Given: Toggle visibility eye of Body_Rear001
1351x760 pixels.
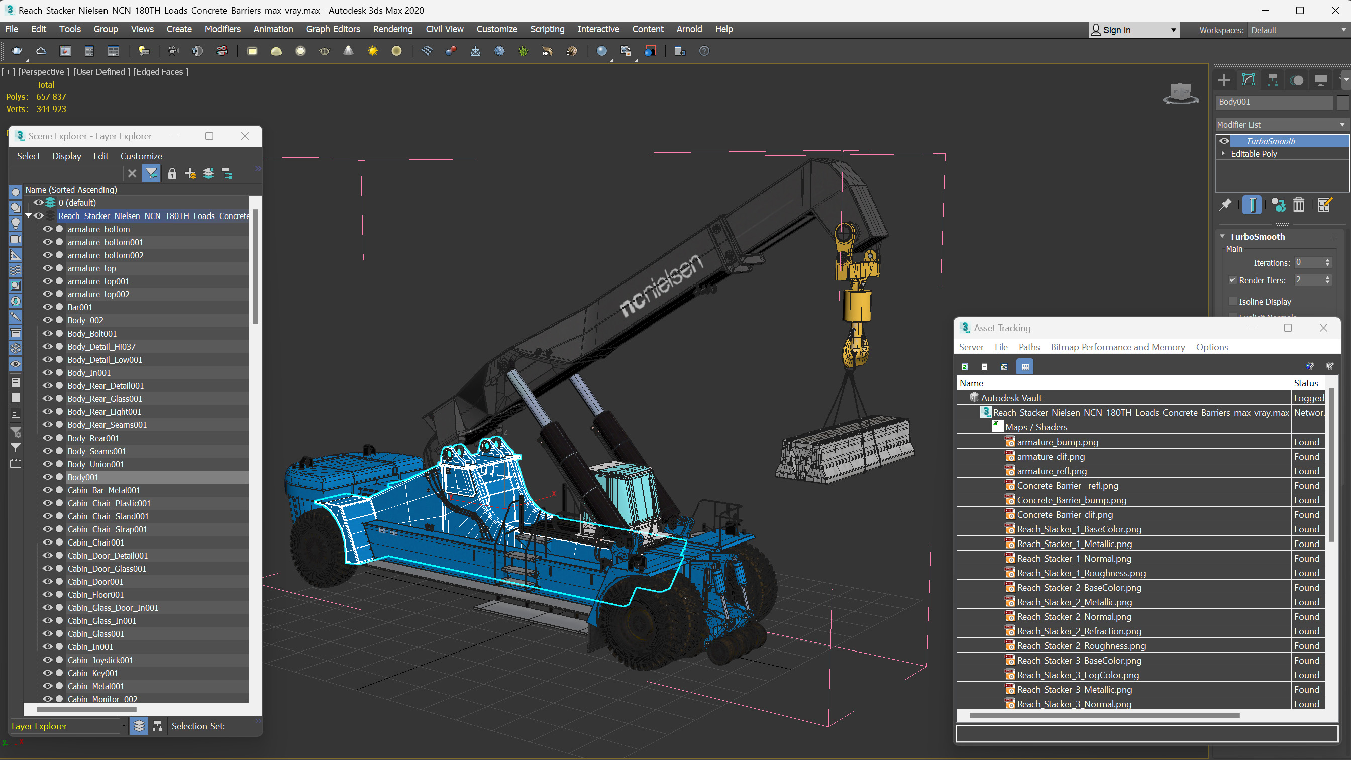Looking at the screenshot, I should coord(47,438).
